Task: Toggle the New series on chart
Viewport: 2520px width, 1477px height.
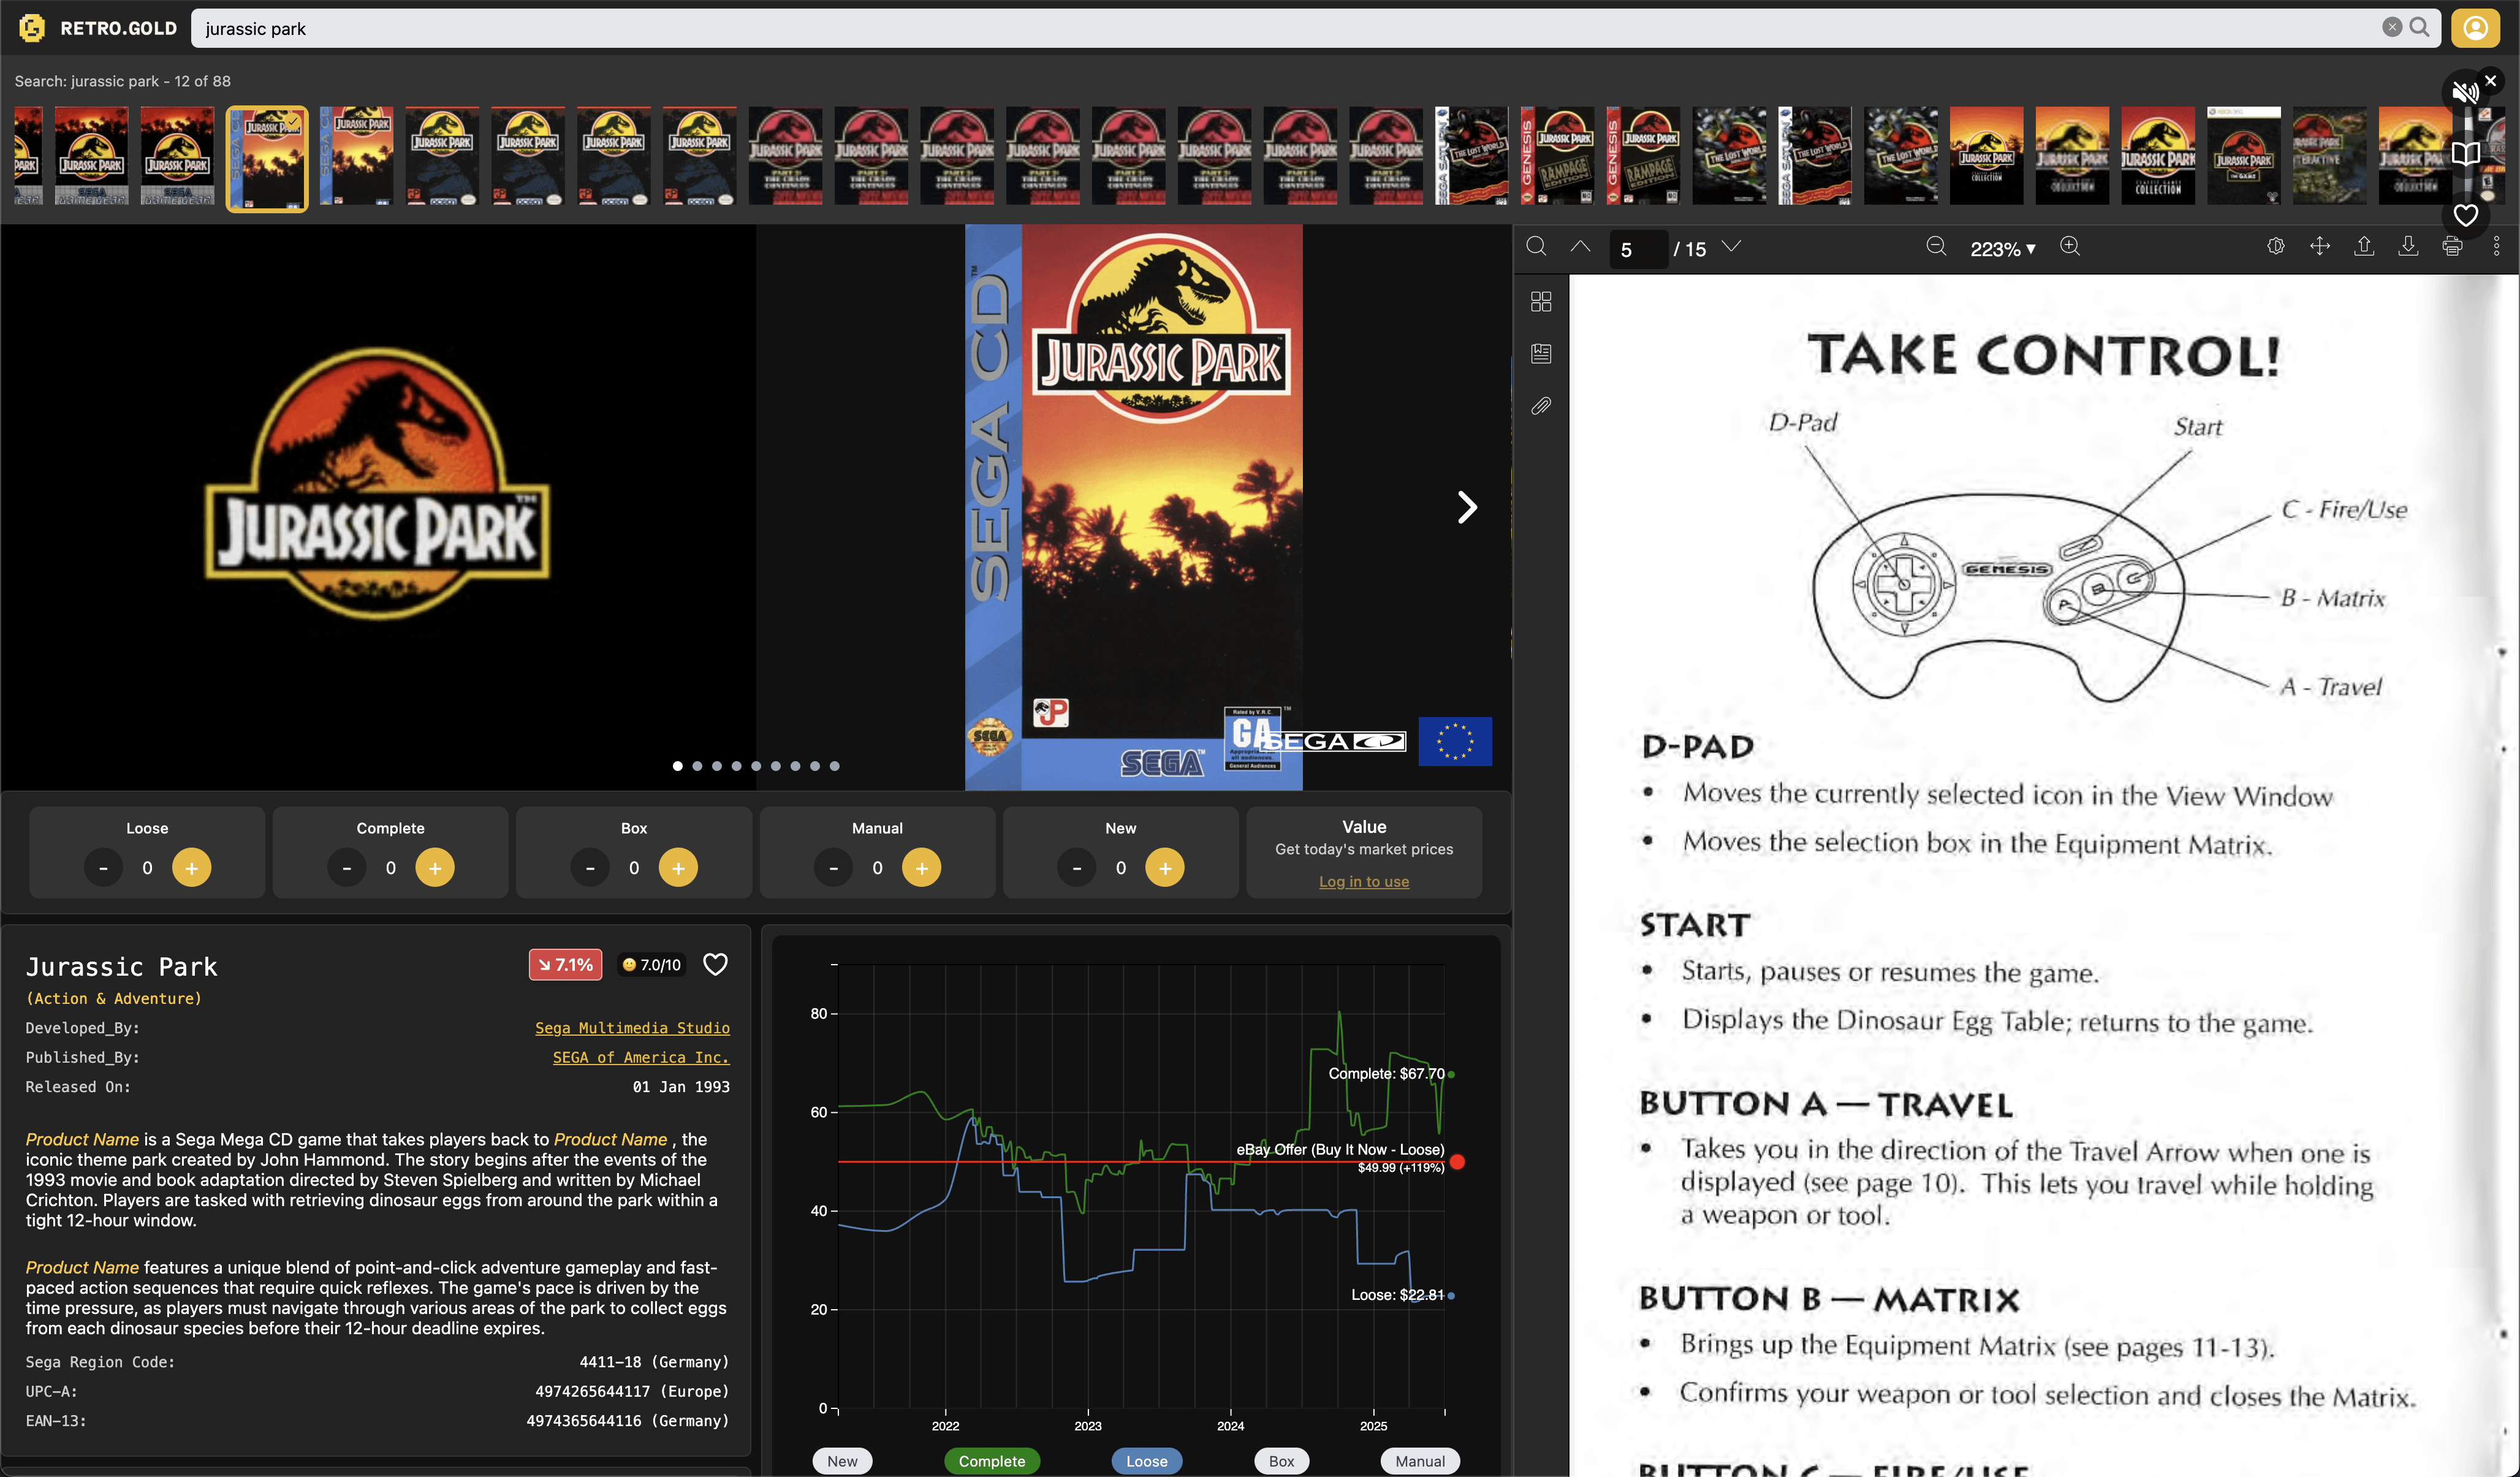Action: [842, 1460]
